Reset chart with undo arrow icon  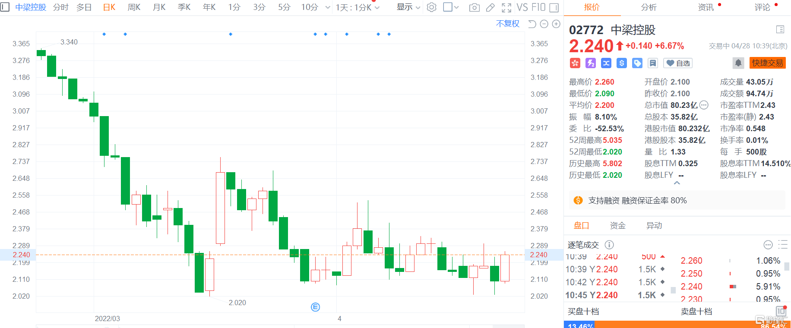tap(532, 24)
